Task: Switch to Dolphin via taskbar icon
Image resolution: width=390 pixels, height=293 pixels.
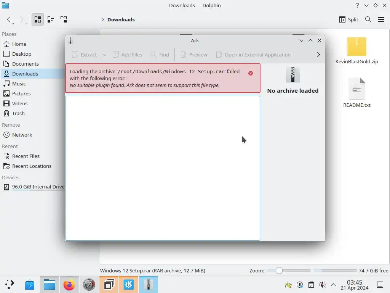Action: (x=49, y=285)
